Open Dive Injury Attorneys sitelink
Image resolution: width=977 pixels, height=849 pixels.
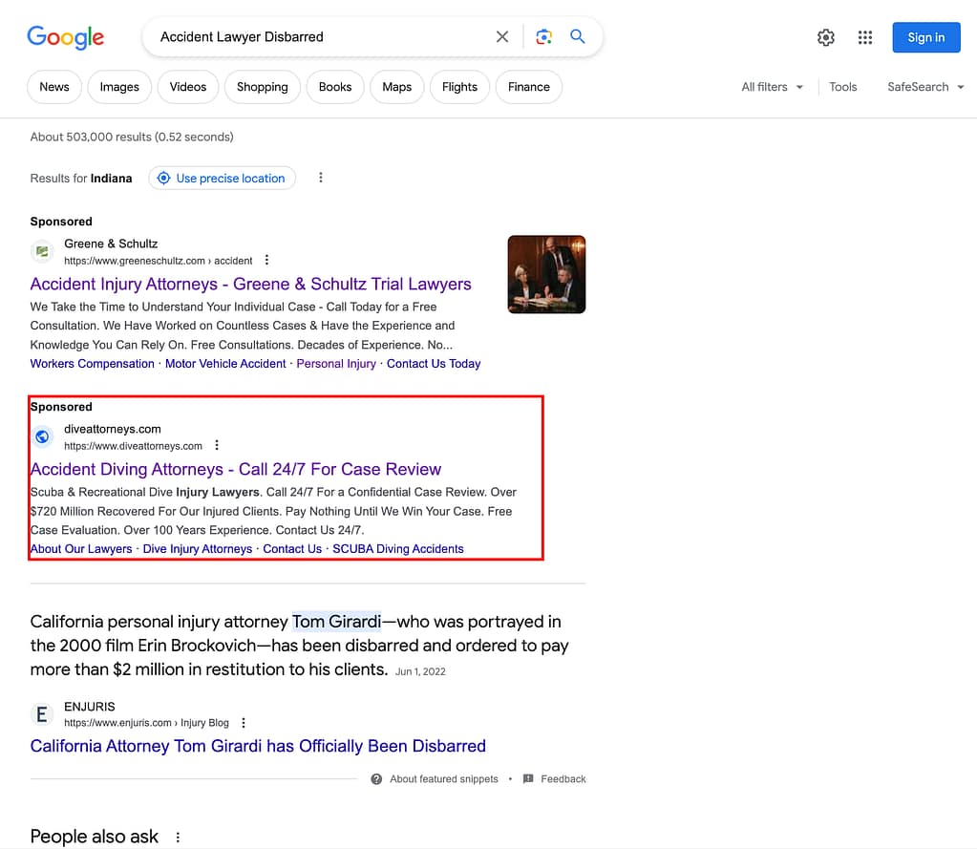coord(198,549)
